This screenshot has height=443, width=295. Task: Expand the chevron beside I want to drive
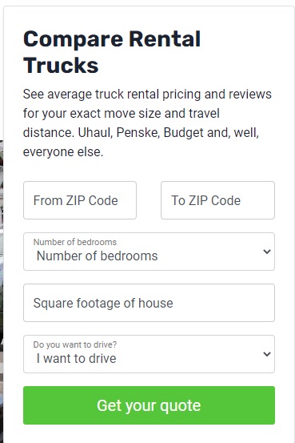267,354
